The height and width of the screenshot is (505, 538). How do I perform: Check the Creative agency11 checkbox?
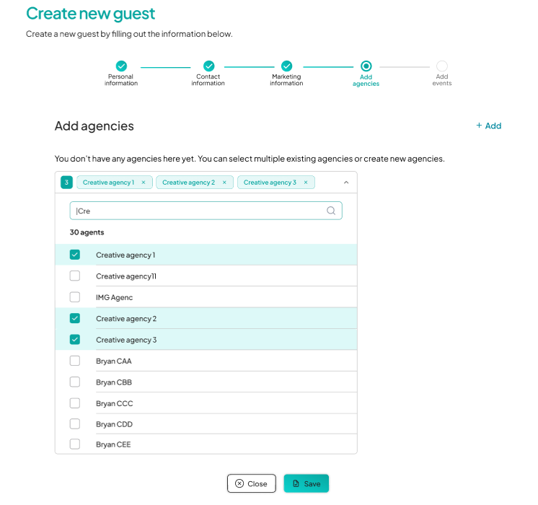pyautogui.click(x=75, y=276)
